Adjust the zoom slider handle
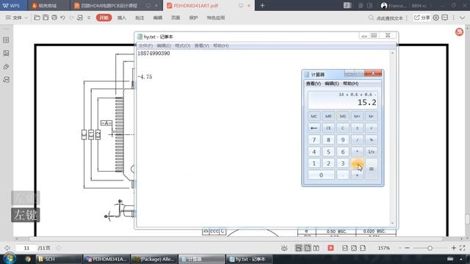This screenshot has height=264, width=470. [430, 248]
